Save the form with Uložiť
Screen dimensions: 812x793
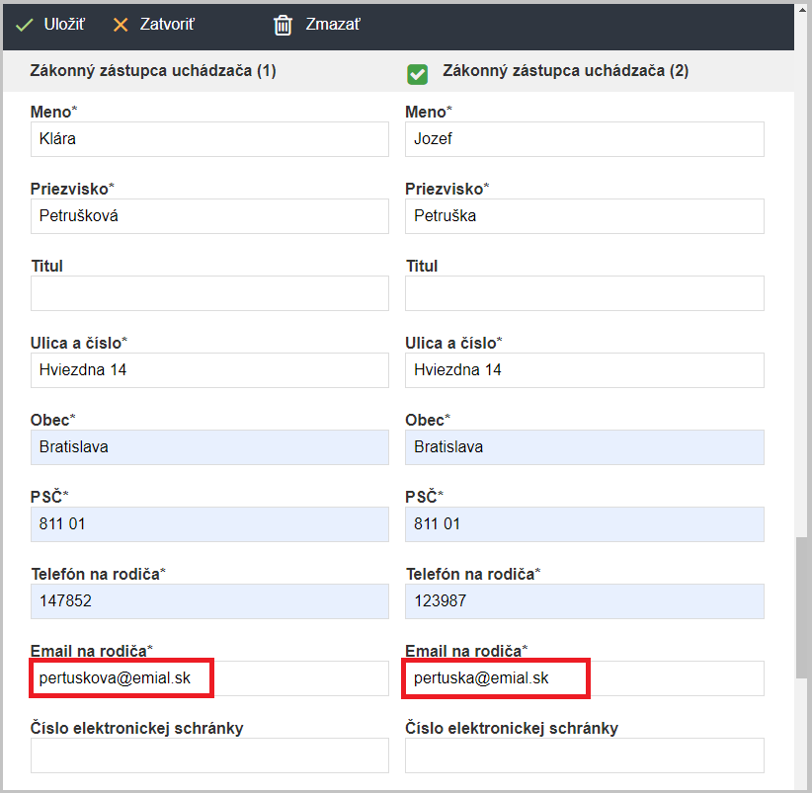[x=64, y=25]
